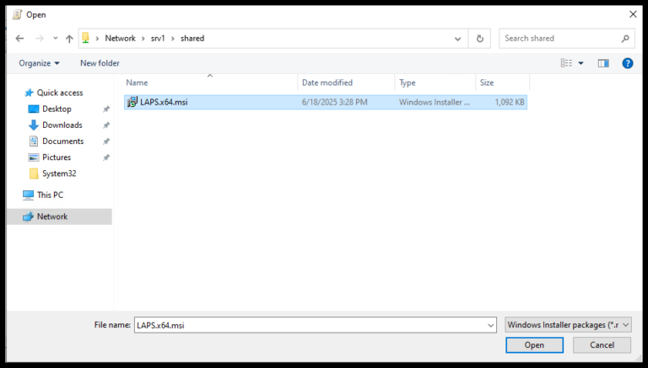Select the Network breadcrumb in address bar
The height and width of the screenshot is (368, 648).
[121, 39]
